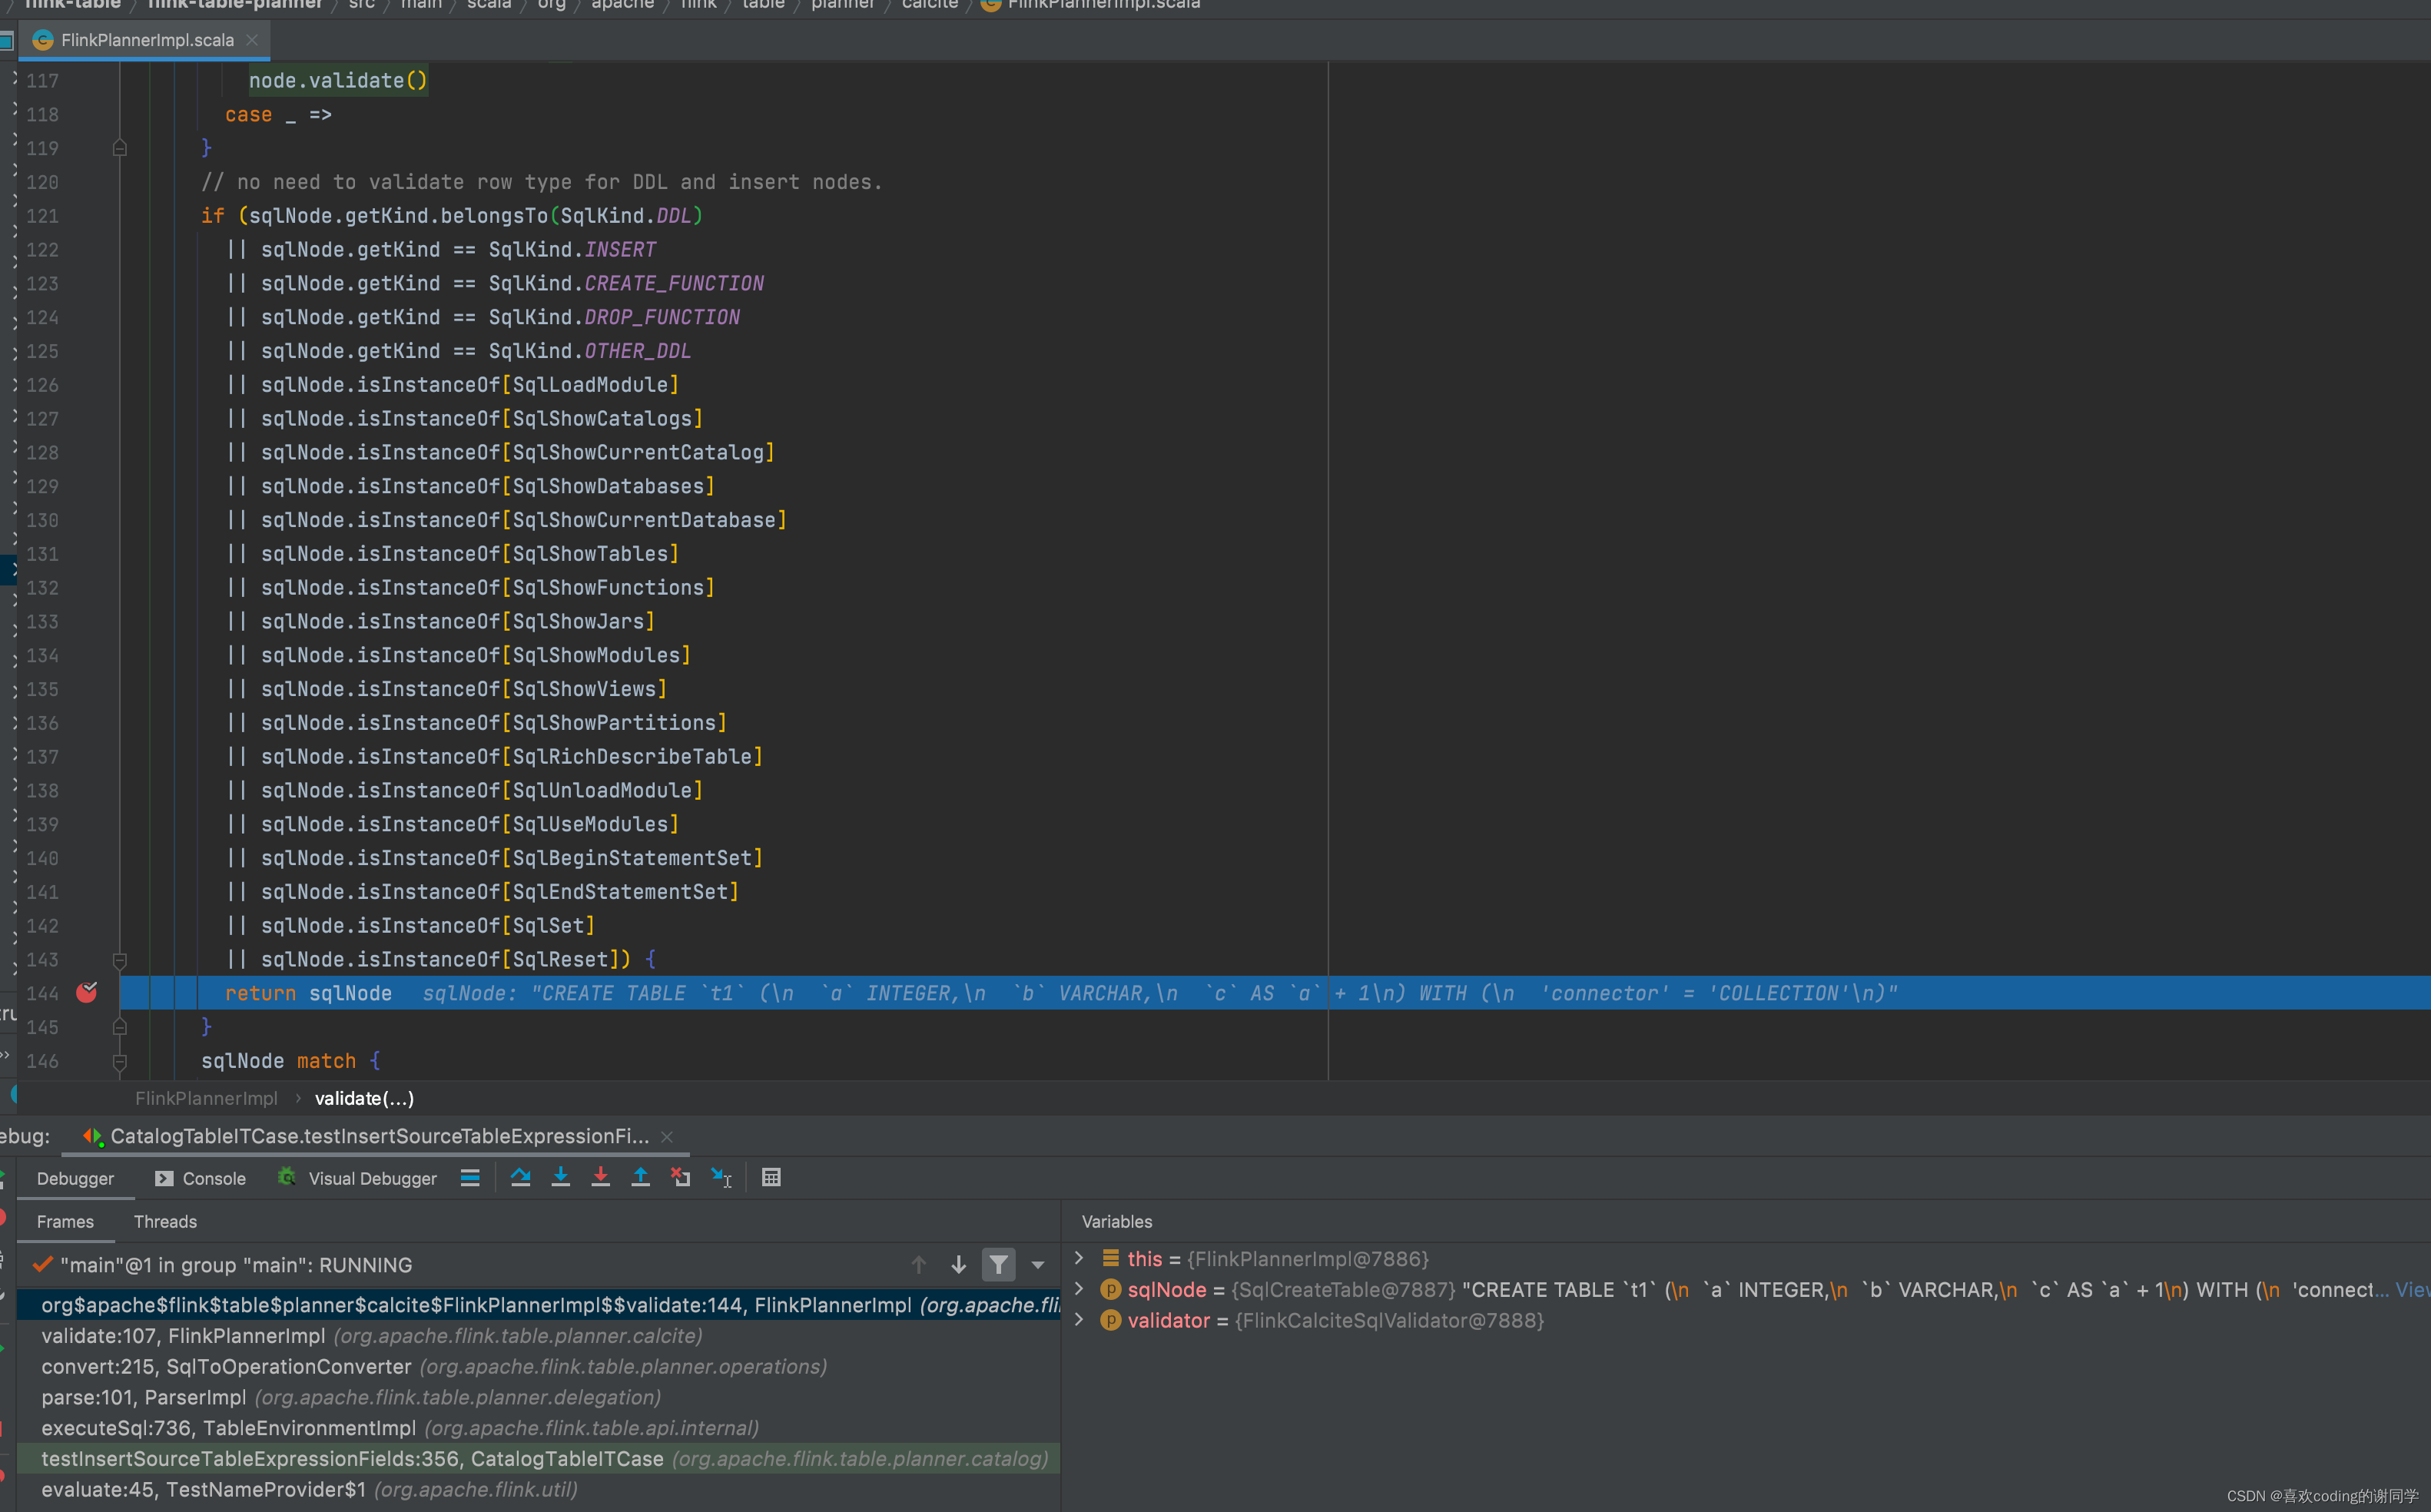Click the Step Over debugger icon
The image size is (2431, 1512).
520,1177
